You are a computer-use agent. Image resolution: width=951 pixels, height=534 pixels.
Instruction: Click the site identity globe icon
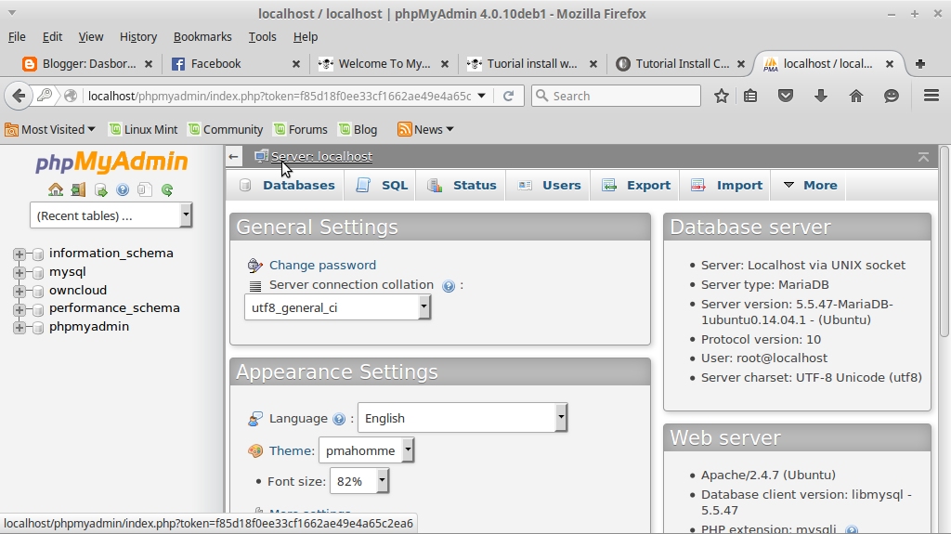(x=71, y=96)
